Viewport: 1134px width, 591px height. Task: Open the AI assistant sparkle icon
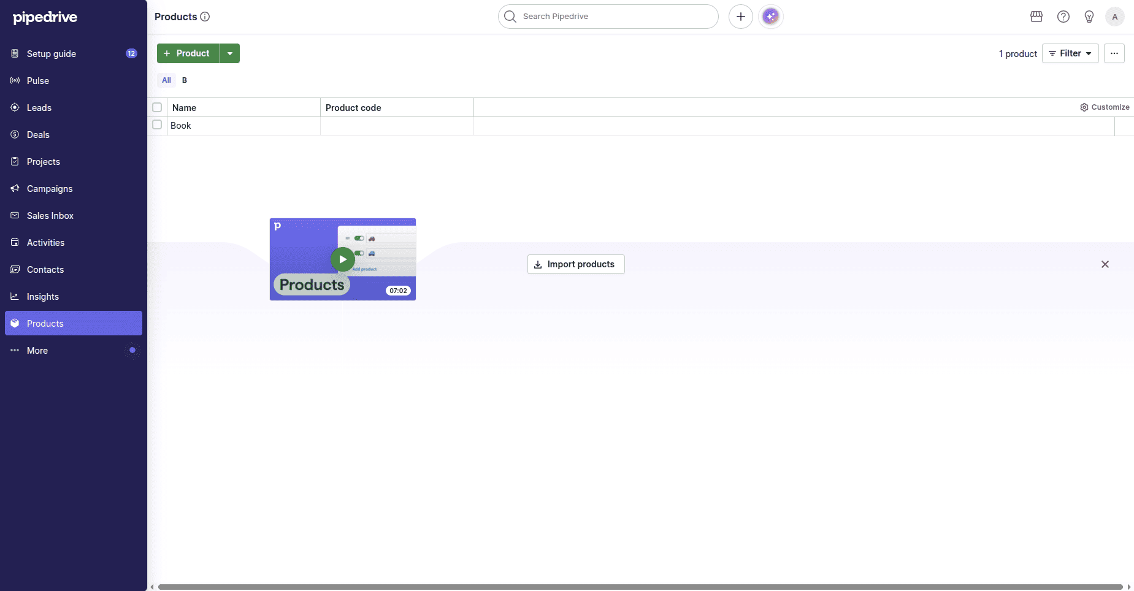click(x=771, y=17)
